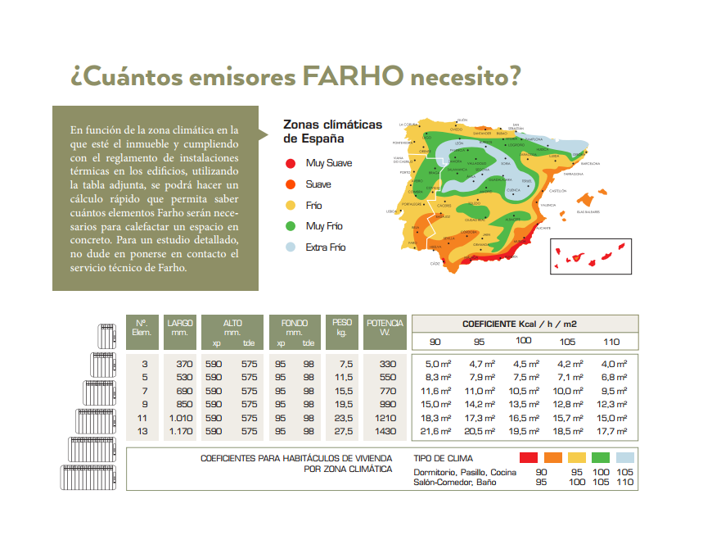Click the POTENCIA value '990'
Viewport: 712px width, 540px height.
click(x=388, y=404)
